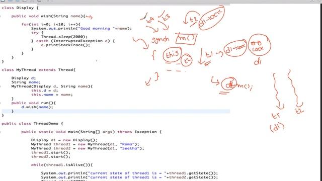This screenshot has height=181, width=322.
Task: Click 'Display d1 = new Display();' statement
Action: tap(64, 140)
